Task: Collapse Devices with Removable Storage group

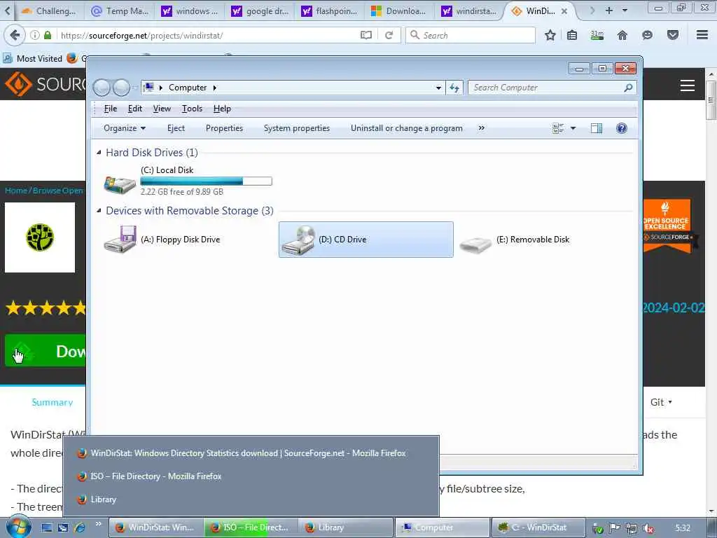Action: pyautogui.click(x=99, y=210)
